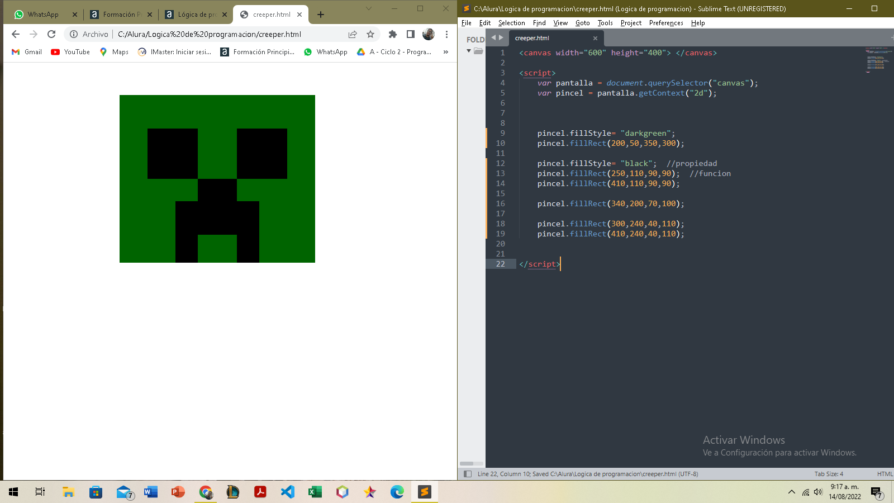Close the creeper.html browser tab
Screen dimensions: 894x503
tap(299, 15)
